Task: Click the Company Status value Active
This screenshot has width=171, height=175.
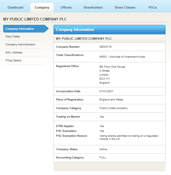Action: 103,149
